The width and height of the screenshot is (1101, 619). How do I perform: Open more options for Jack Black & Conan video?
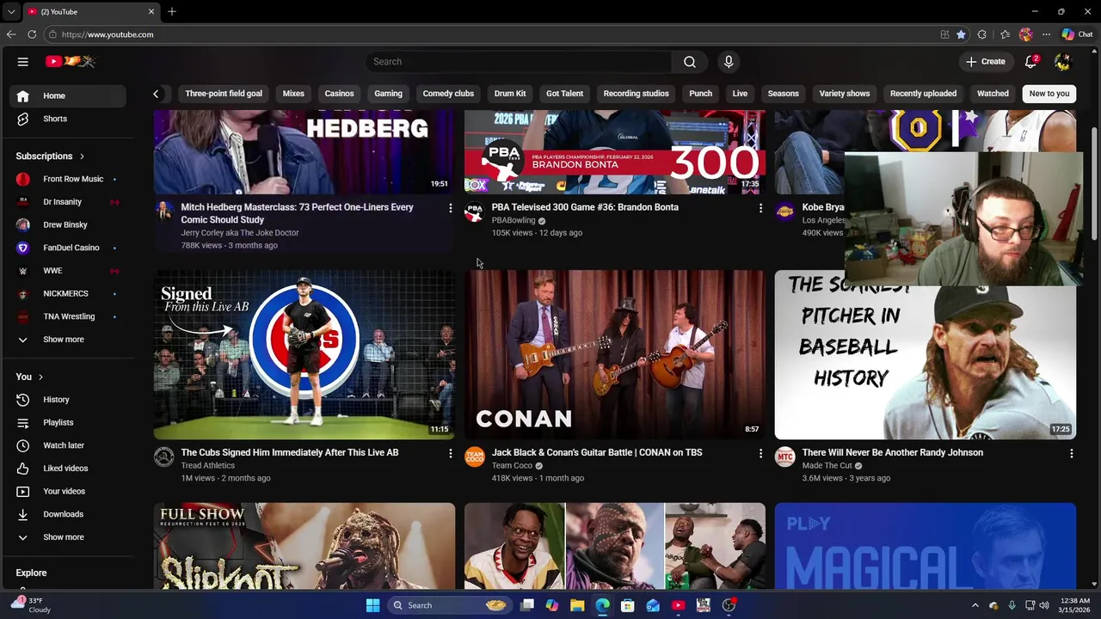point(760,453)
